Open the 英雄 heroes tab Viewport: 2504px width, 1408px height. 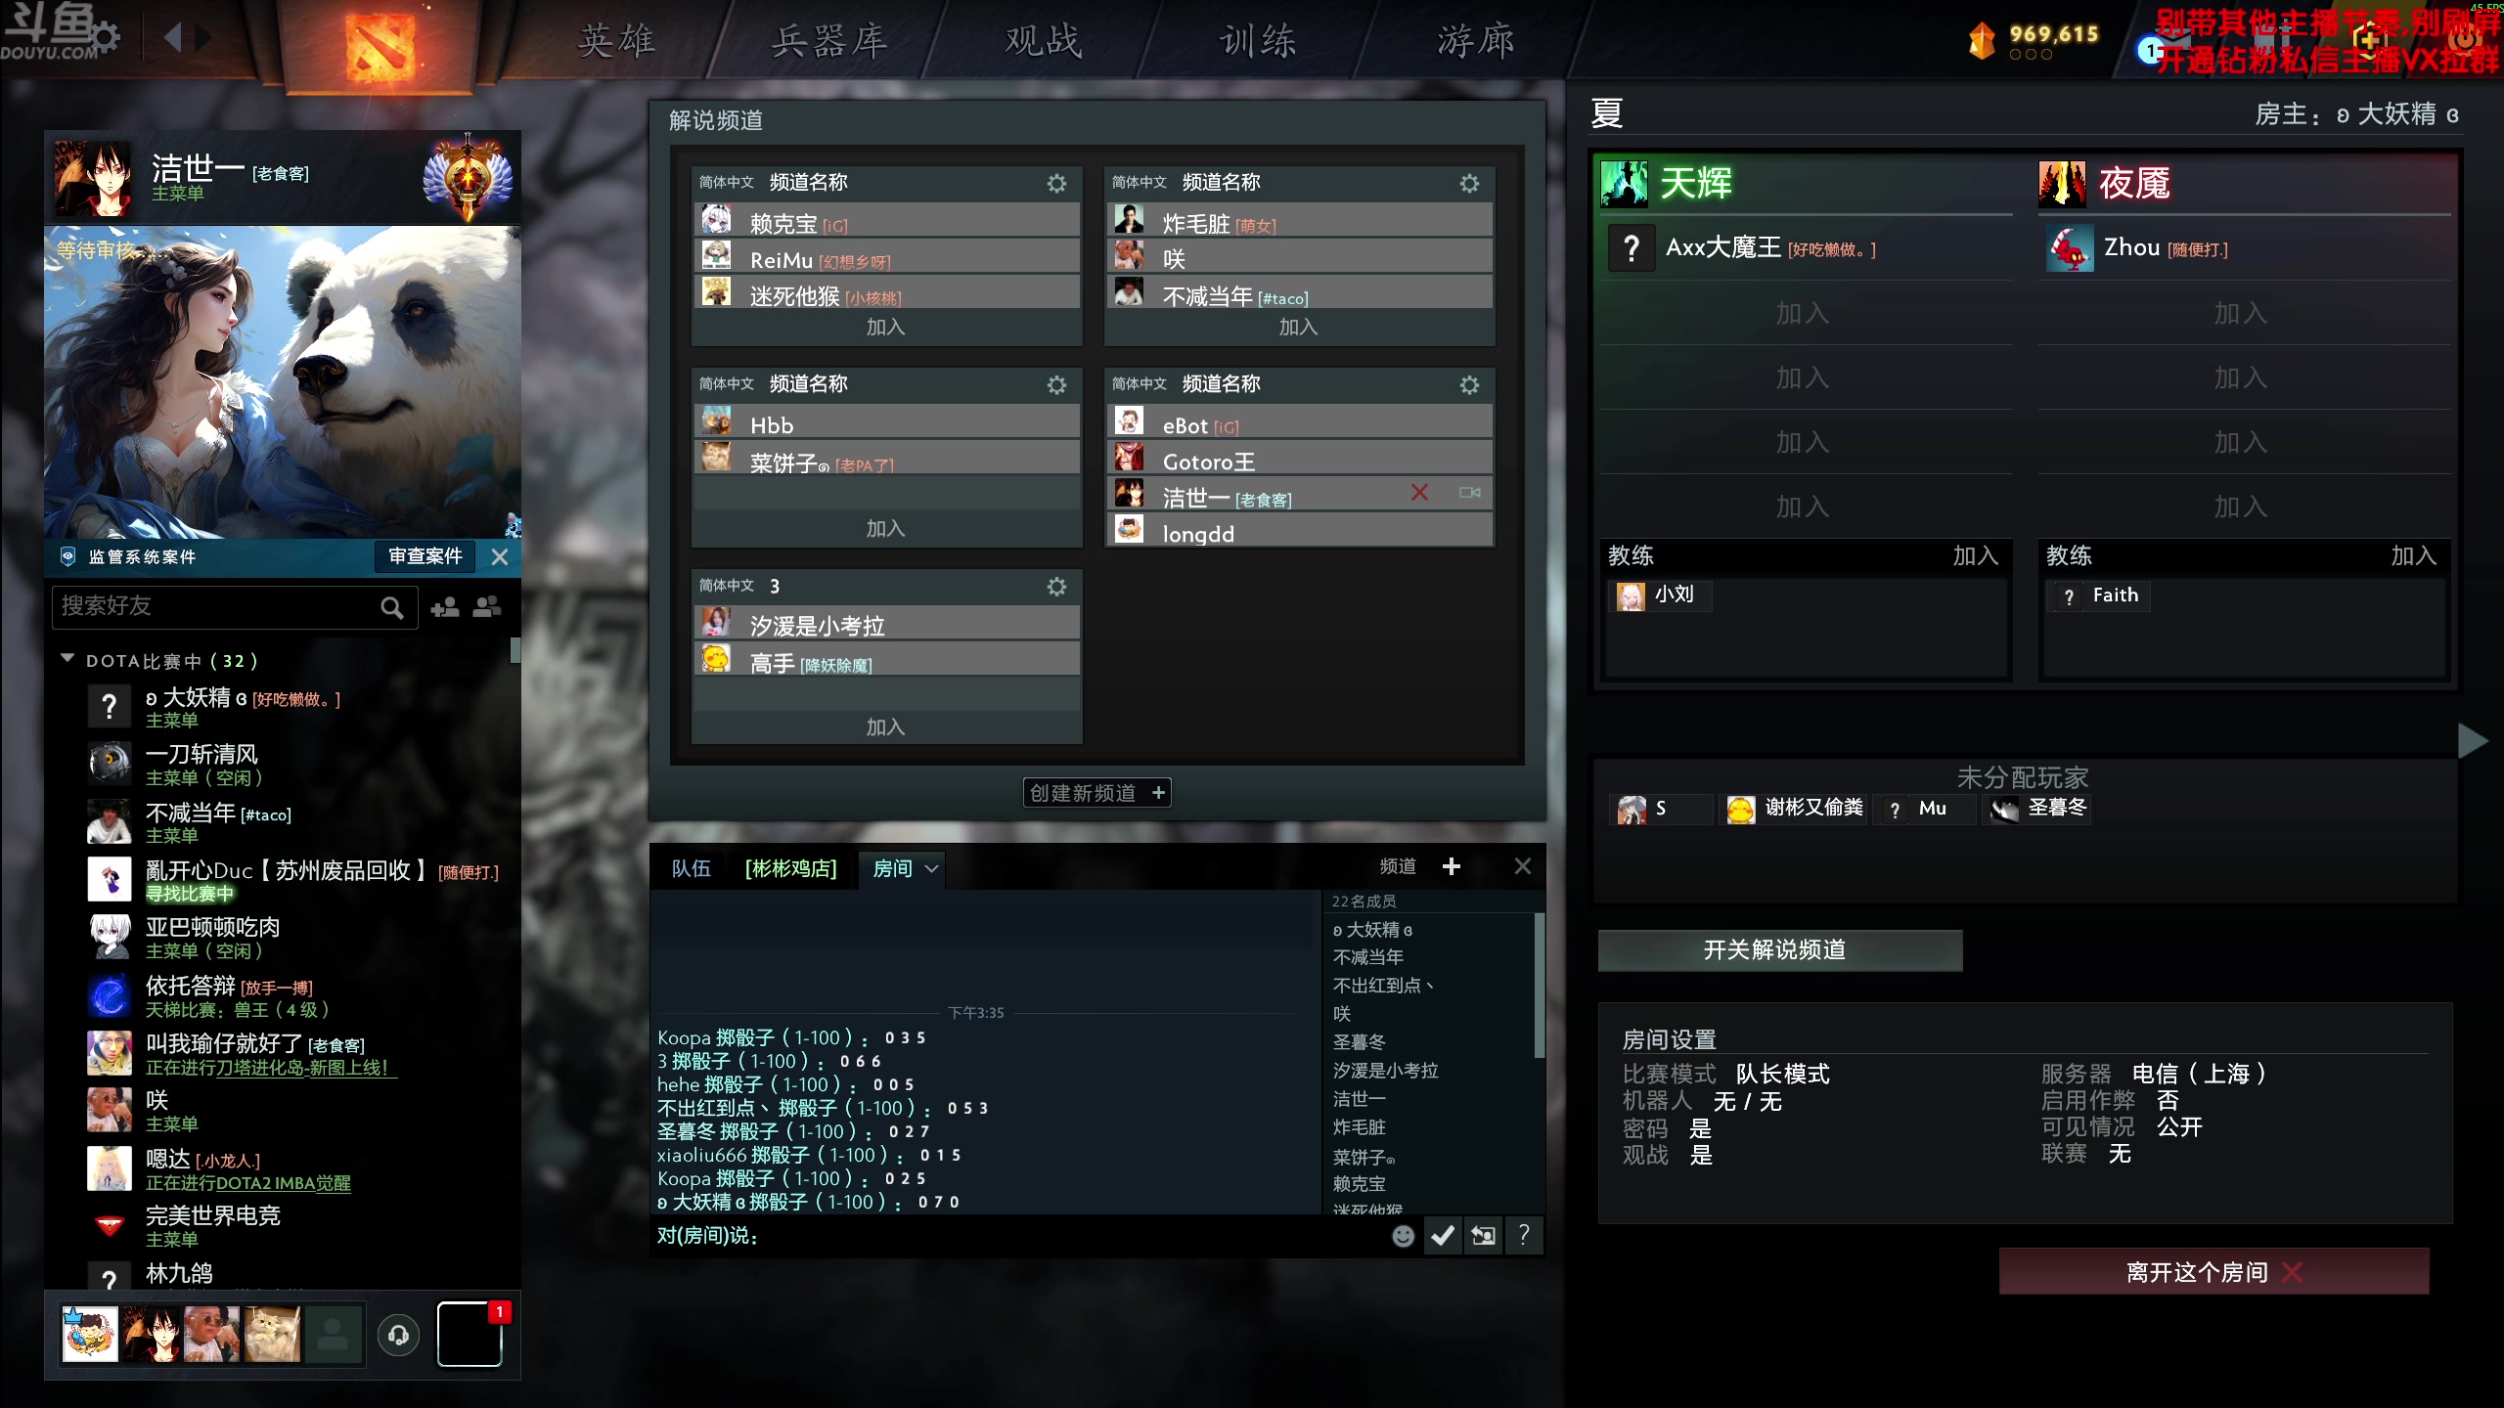pyautogui.click(x=616, y=41)
